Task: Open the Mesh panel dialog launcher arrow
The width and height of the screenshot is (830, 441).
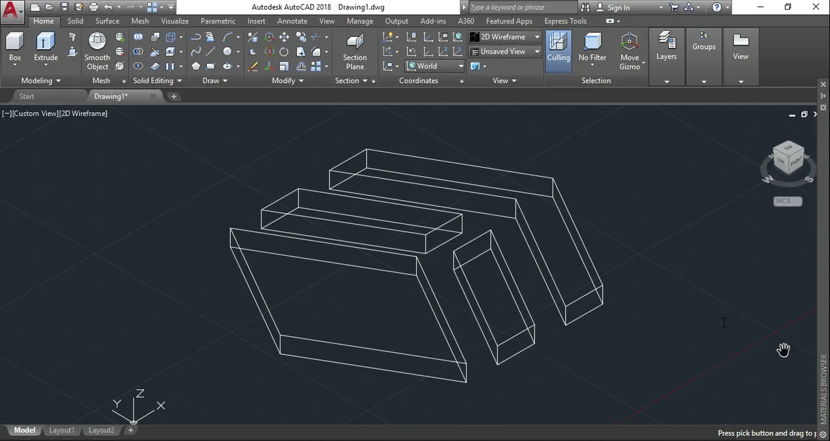Action: click(124, 81)
